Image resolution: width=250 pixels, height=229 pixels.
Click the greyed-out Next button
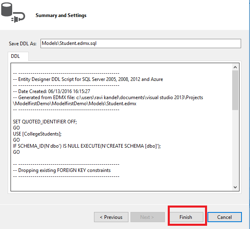[x=147, y=217]
